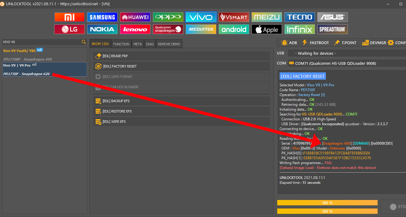The width and height of the screenshot is (406, 217).
Task: Open the CONFIG gear settings
Action: [397, 43]
